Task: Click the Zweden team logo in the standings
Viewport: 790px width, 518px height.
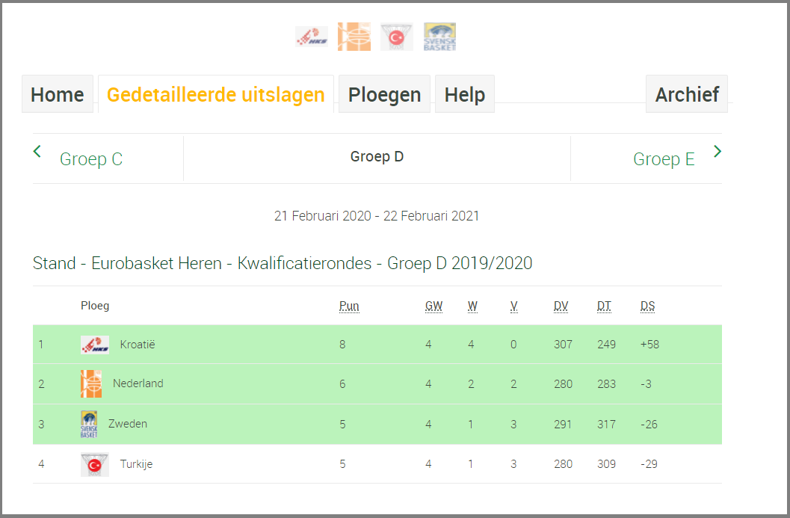Action: click(x=89, y=425)
